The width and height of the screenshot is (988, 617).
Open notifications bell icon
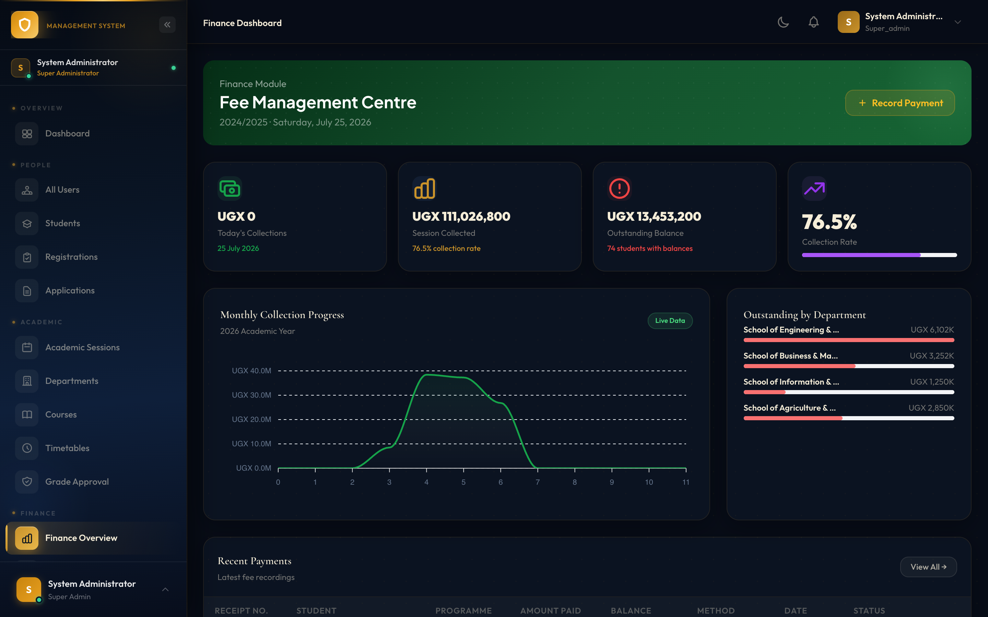point(814,22)
